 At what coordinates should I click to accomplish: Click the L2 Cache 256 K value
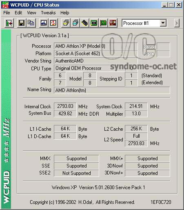point(136,129)
